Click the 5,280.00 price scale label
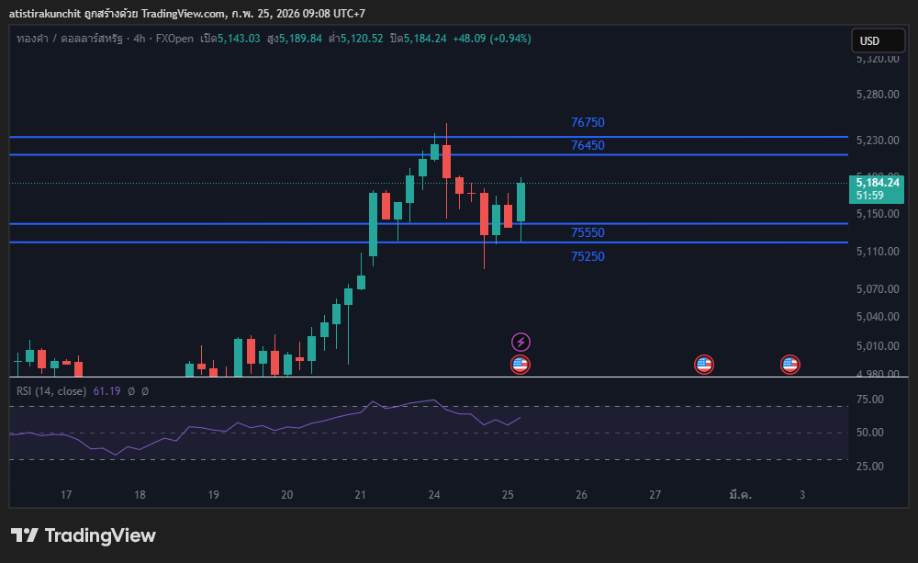 (x=876, y=95)
